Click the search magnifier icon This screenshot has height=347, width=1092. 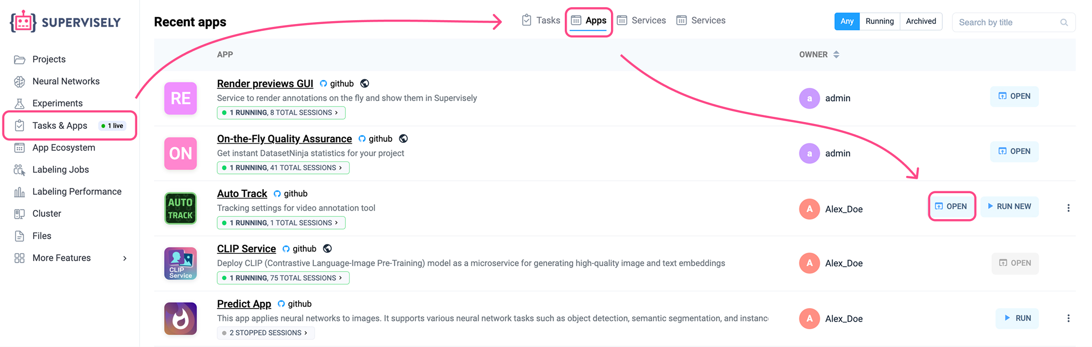[1064, 23]
